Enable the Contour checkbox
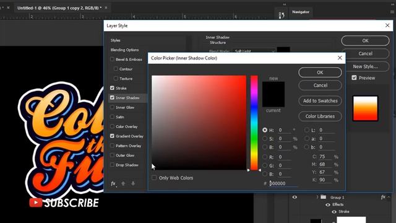 click(x=116, y=69)
